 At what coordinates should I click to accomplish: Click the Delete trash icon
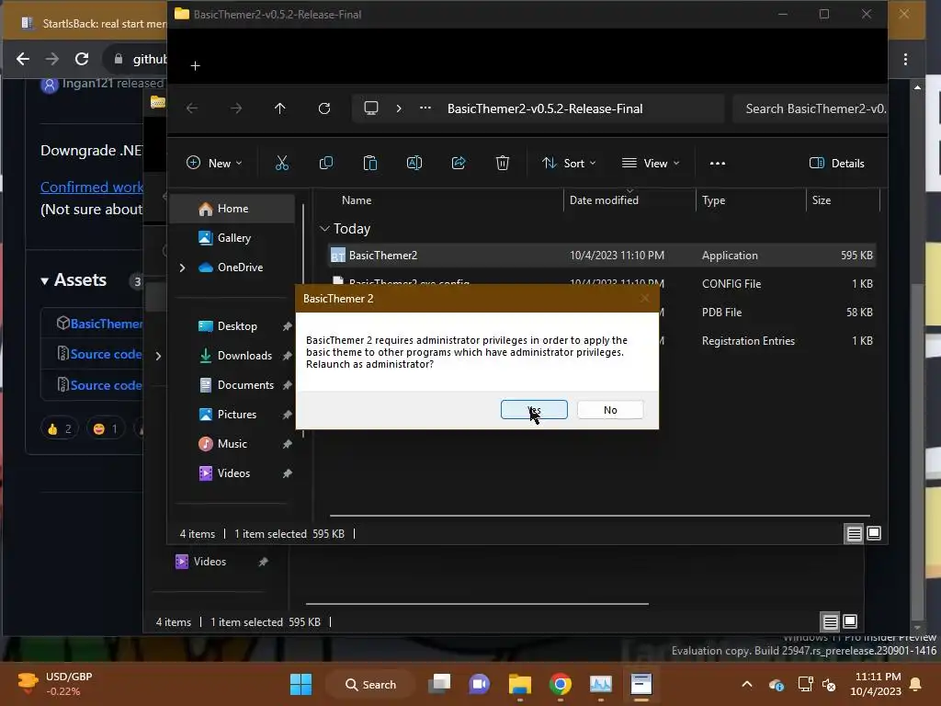(503, 163)
